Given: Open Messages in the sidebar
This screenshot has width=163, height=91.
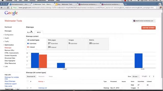Looking at the screenshot, I should point(8,31).
